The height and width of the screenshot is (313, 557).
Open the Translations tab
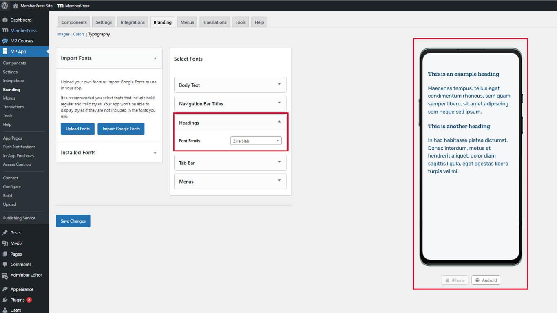point(214,22)
